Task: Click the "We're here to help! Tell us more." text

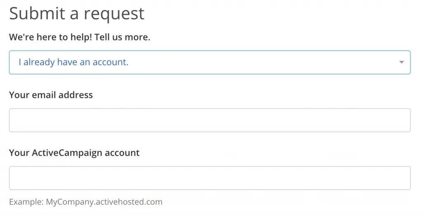Action: 80,37
